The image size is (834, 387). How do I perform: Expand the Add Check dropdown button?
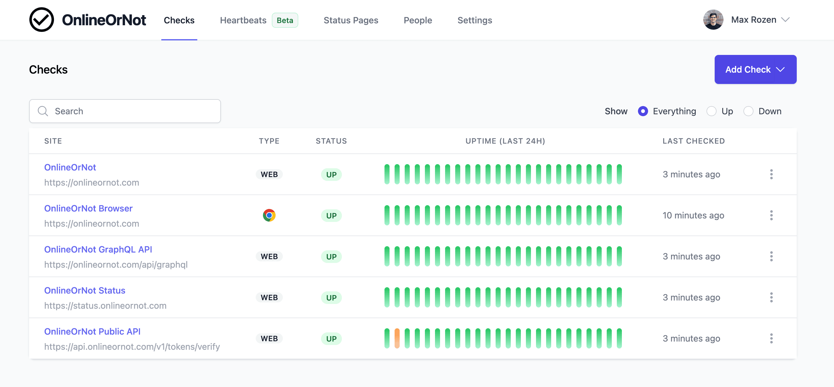(755, 69)
